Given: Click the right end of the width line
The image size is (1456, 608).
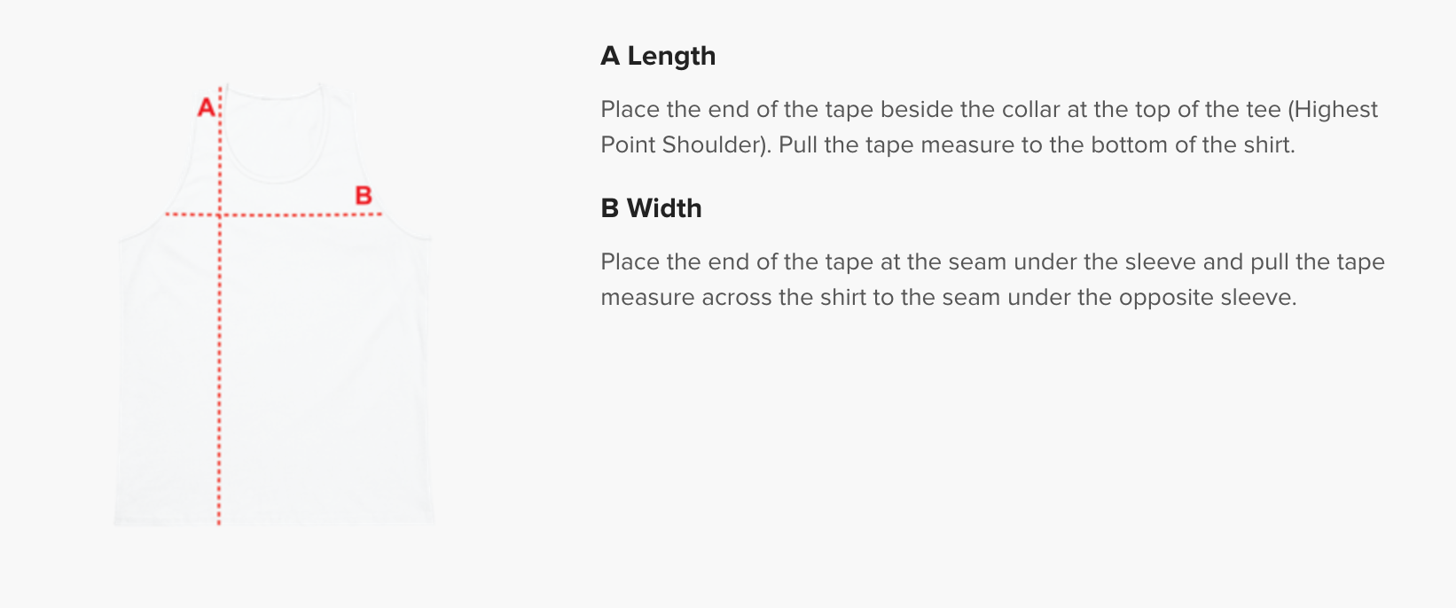Looking at the screenshot, I should [379, 214].
